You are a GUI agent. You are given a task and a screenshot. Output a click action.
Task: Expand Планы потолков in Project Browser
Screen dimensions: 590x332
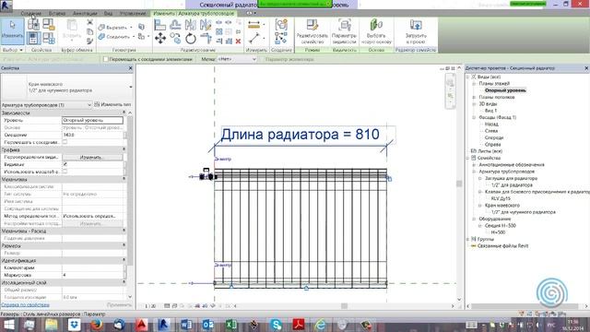474,97
